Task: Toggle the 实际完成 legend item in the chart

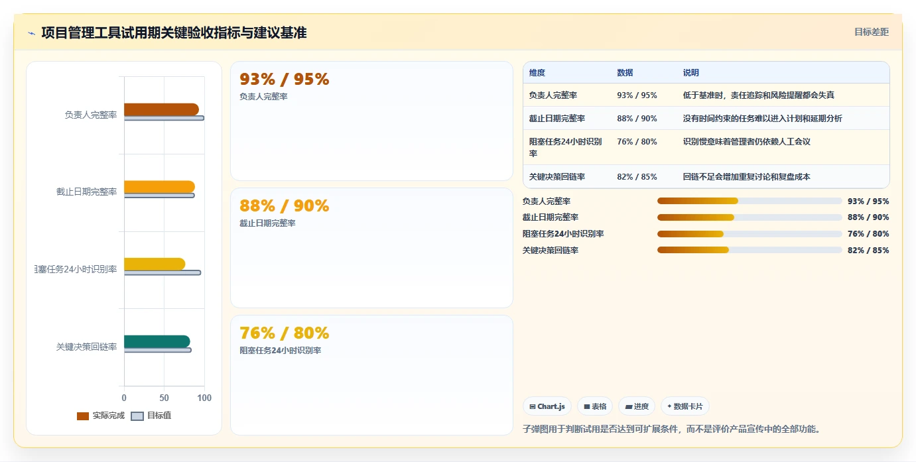Action: tap(101, 416)
